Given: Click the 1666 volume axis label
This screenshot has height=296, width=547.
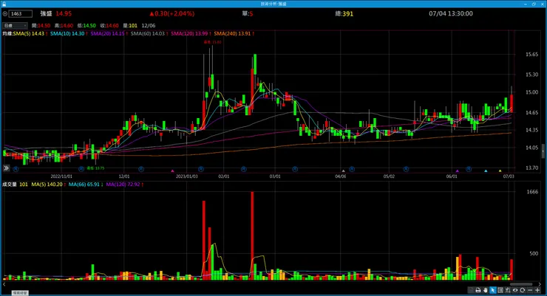Looking at the screenshot, I should coord(532,192).
